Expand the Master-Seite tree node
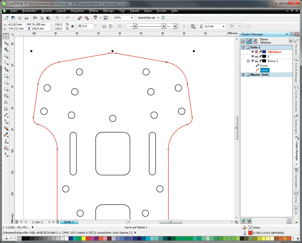 pyautogui.click(x=243, y=75)
